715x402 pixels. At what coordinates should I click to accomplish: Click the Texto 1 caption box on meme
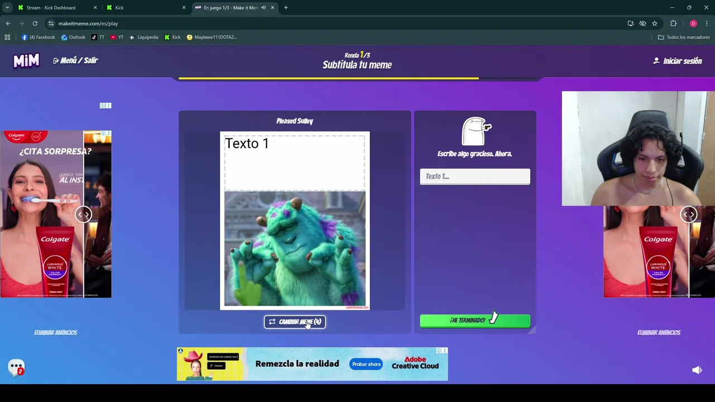coord(295,162)
